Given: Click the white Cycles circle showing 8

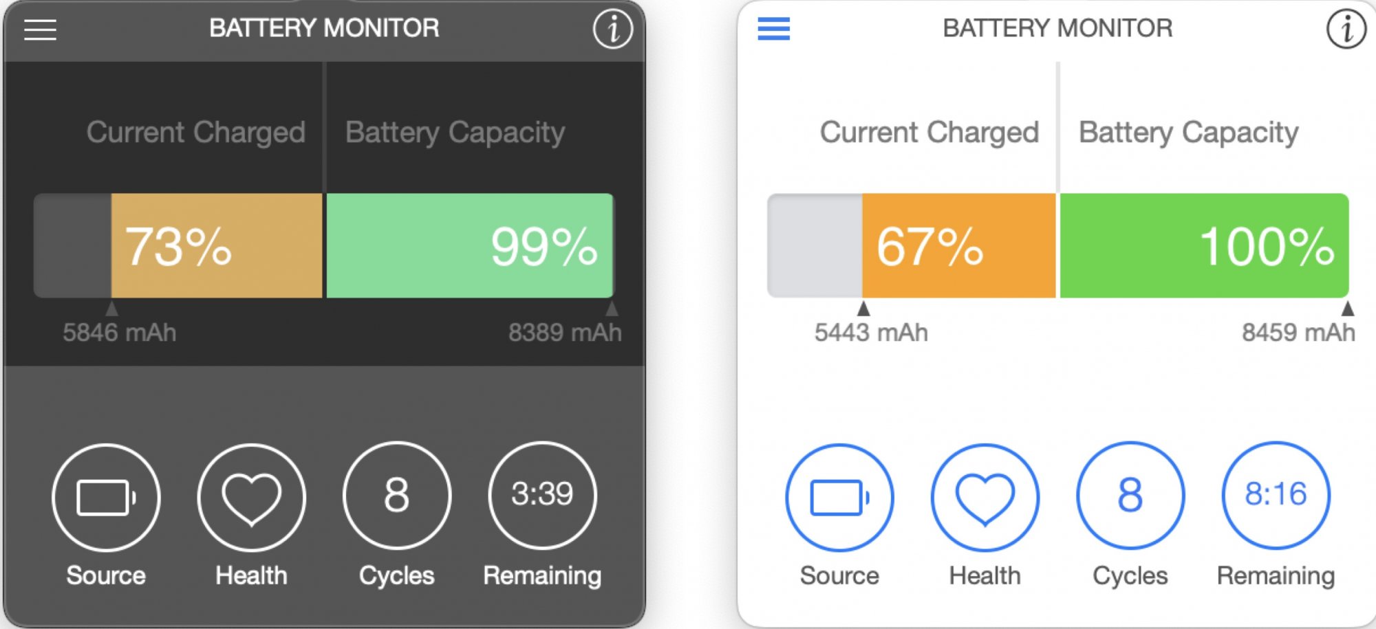Looking at the screenshot, I should click(x=397, y=496).
